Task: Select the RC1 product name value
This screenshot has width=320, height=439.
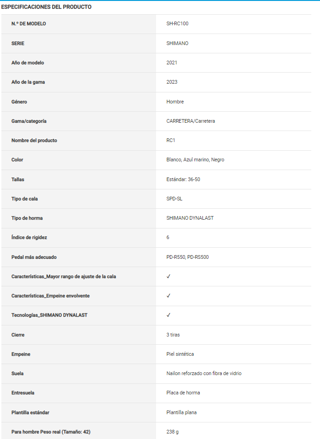Action: point(171,140)
